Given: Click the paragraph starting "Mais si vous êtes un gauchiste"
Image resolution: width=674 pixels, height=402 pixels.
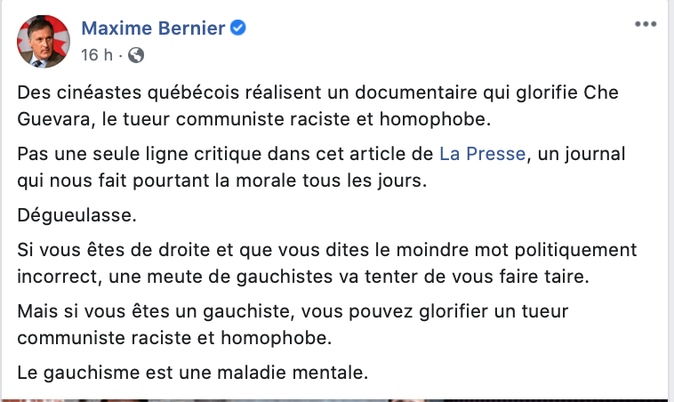Looking at the screenshot, I should click(293, 325).
